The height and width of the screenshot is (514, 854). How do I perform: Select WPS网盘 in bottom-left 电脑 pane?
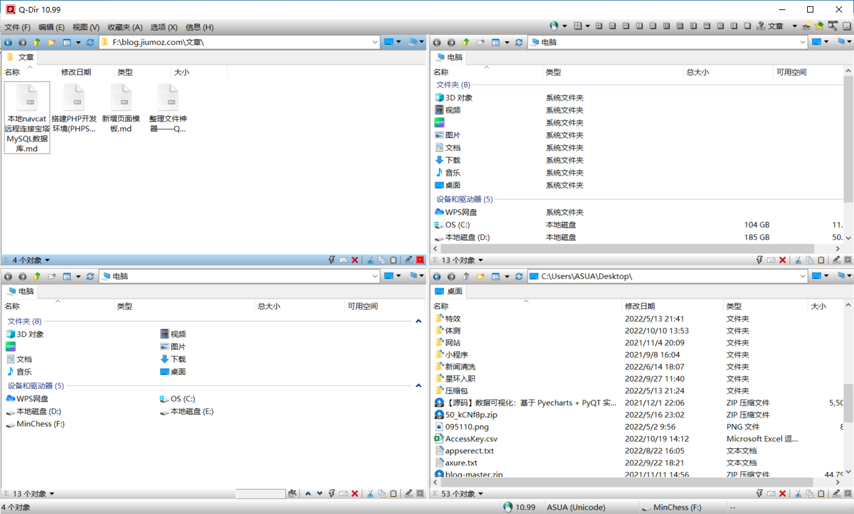[27, 399]
